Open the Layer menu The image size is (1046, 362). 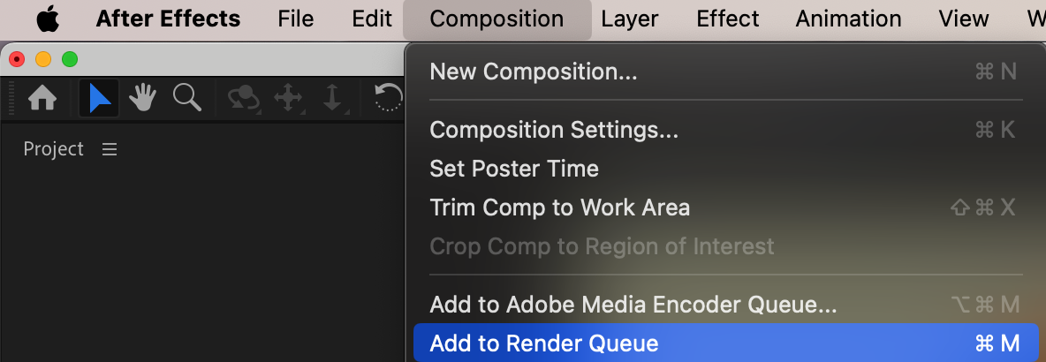[x=630, y=19]
